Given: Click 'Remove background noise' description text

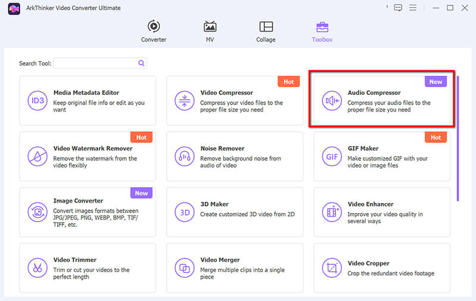Looking at the screenshot, I should tap(240, 162).
